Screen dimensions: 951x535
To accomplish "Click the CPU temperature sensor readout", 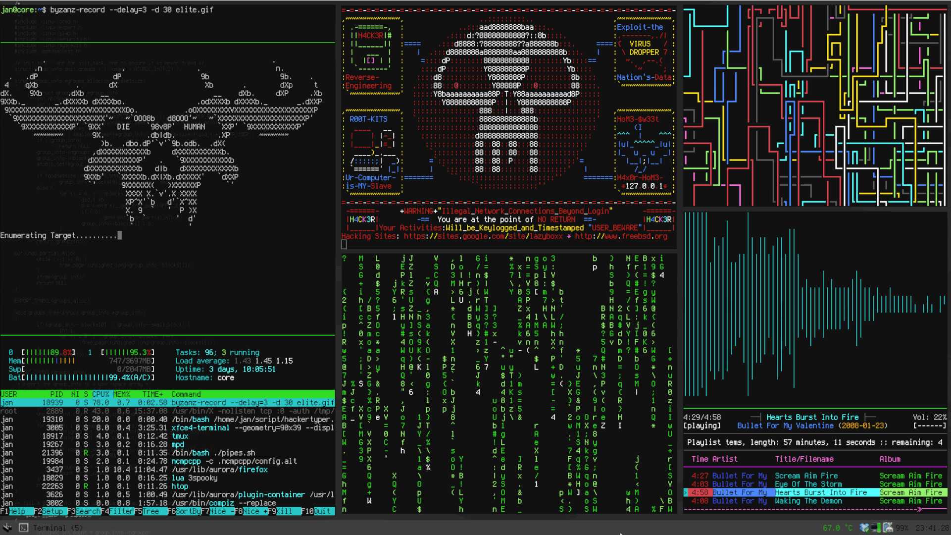I will pos(838,528).
